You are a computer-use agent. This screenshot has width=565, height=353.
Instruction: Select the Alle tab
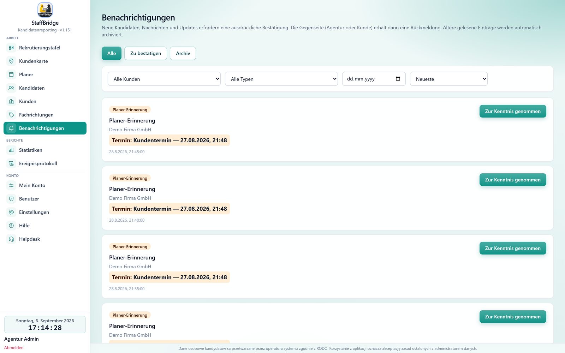tap(112, 53)
